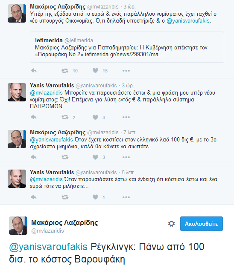Screen dimensions: 234x268
Task: Open more options on the first tweet
Action: [126, 71]
